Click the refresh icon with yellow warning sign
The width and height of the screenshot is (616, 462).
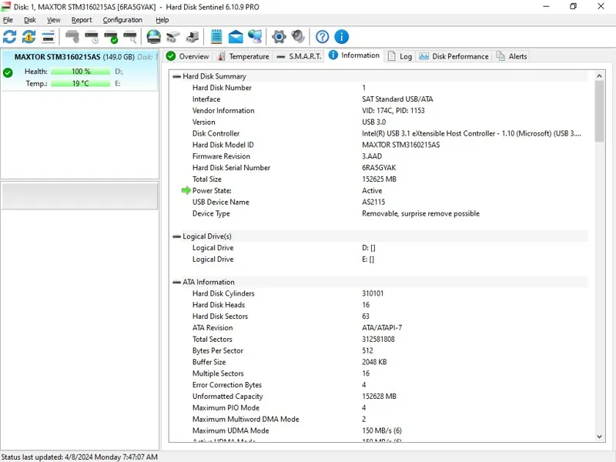[28, 37]
